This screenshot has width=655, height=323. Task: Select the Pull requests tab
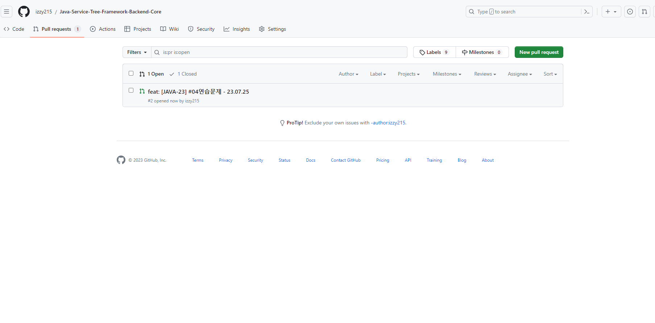(57, 29)
